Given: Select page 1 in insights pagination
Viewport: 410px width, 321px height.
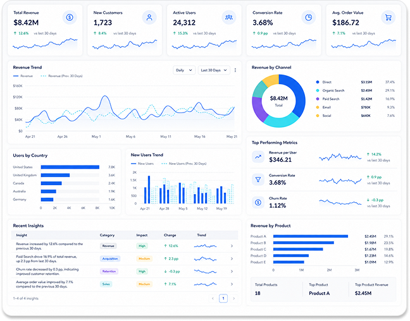Looking at the screenshot, I should 223,298.
